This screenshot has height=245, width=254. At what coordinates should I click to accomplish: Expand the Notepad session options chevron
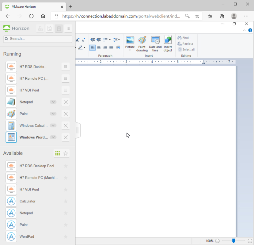pos(53,102)
